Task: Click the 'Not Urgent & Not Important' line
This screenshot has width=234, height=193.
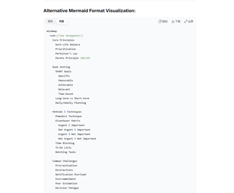Action: [77, 139]
